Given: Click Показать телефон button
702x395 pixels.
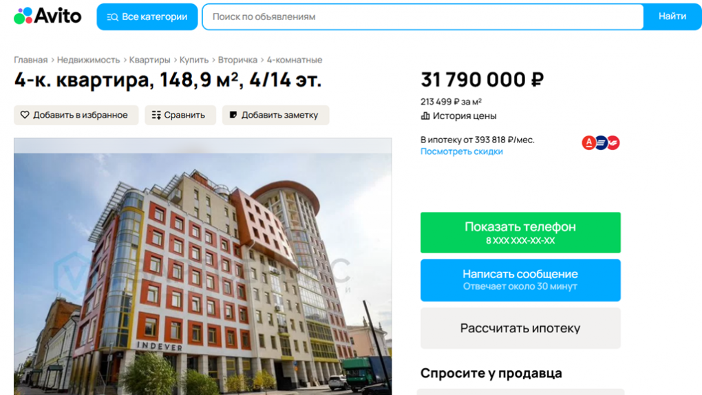Looking at the screenshot, I should [520, 233].
